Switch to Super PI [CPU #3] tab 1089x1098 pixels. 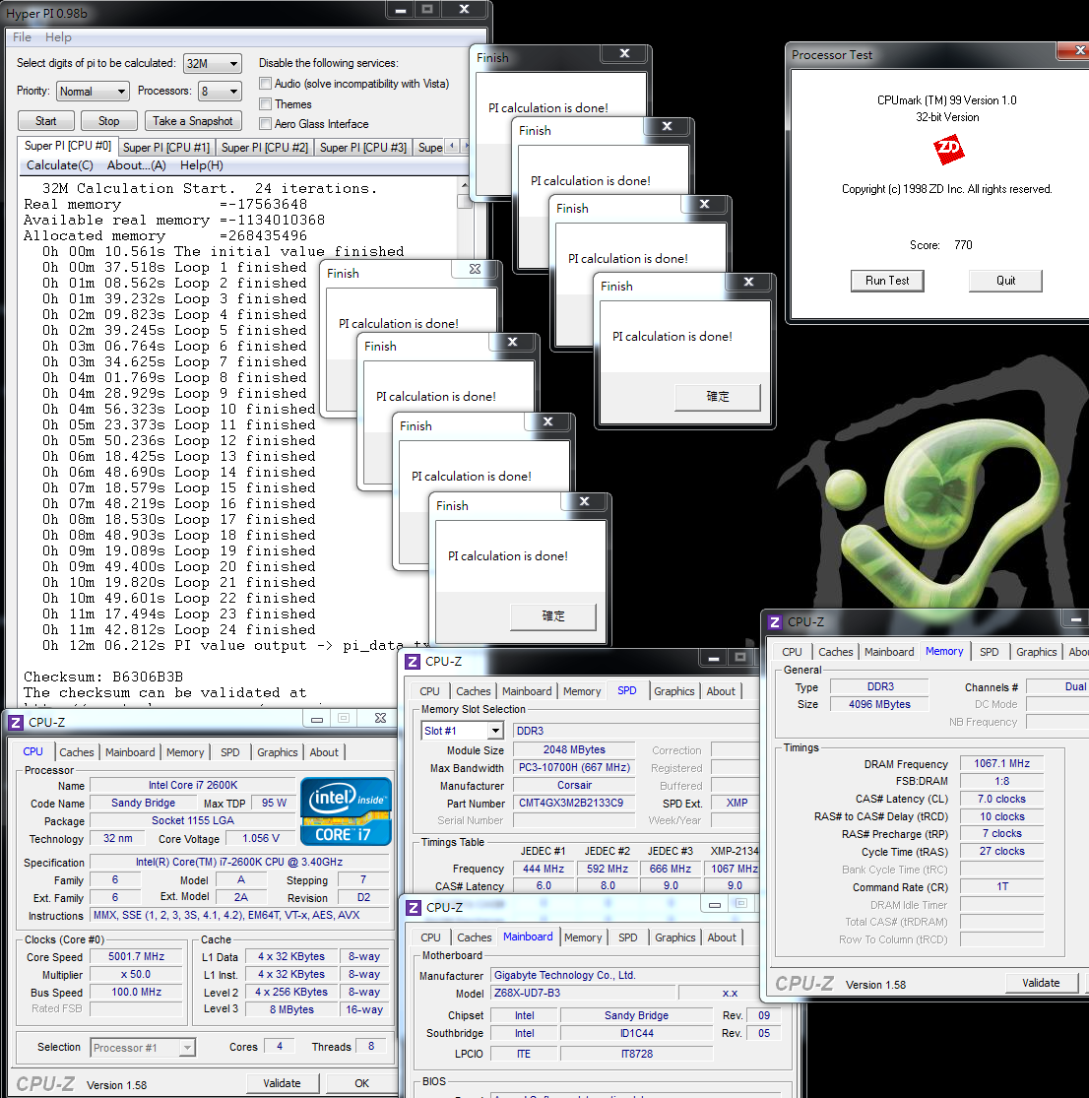tap(362, 147)
